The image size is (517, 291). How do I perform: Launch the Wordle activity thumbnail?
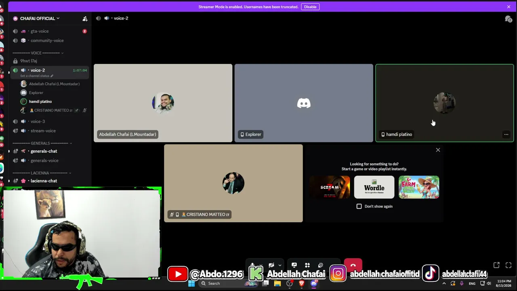pyautogui.click(x=374, y=187)
